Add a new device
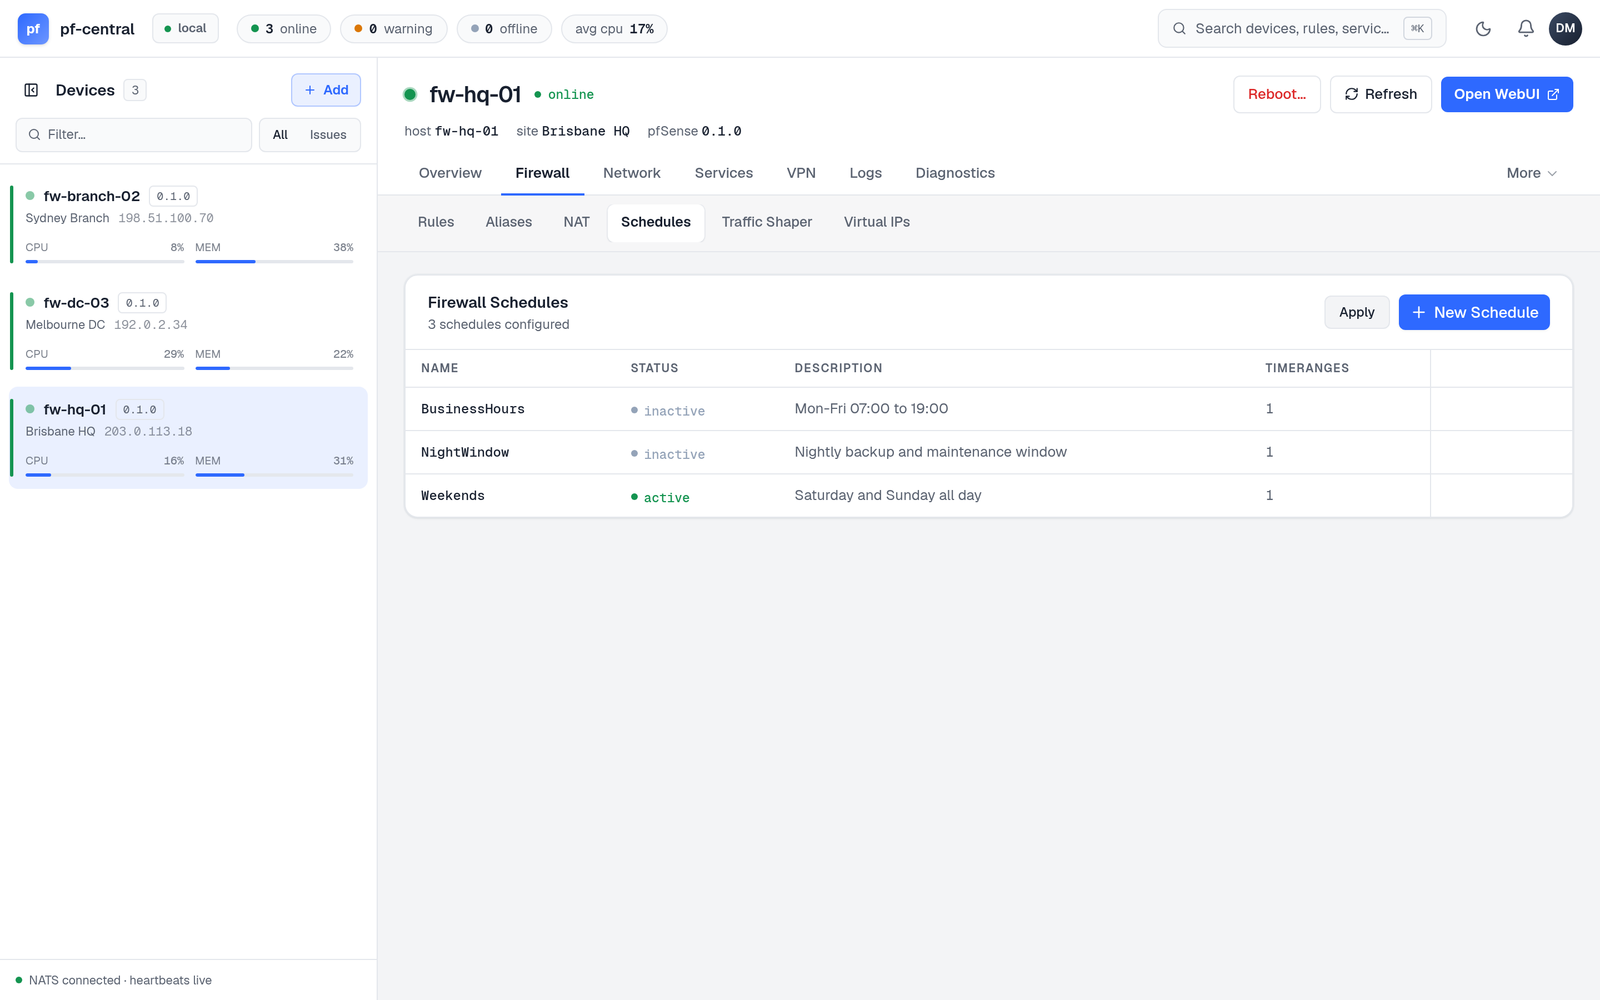This screenshot has height=1000, width=1600. click(326, 90)
